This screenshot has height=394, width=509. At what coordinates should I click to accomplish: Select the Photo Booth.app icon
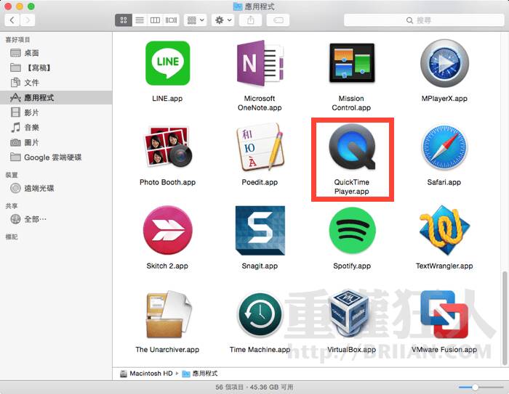coord(167,147)
